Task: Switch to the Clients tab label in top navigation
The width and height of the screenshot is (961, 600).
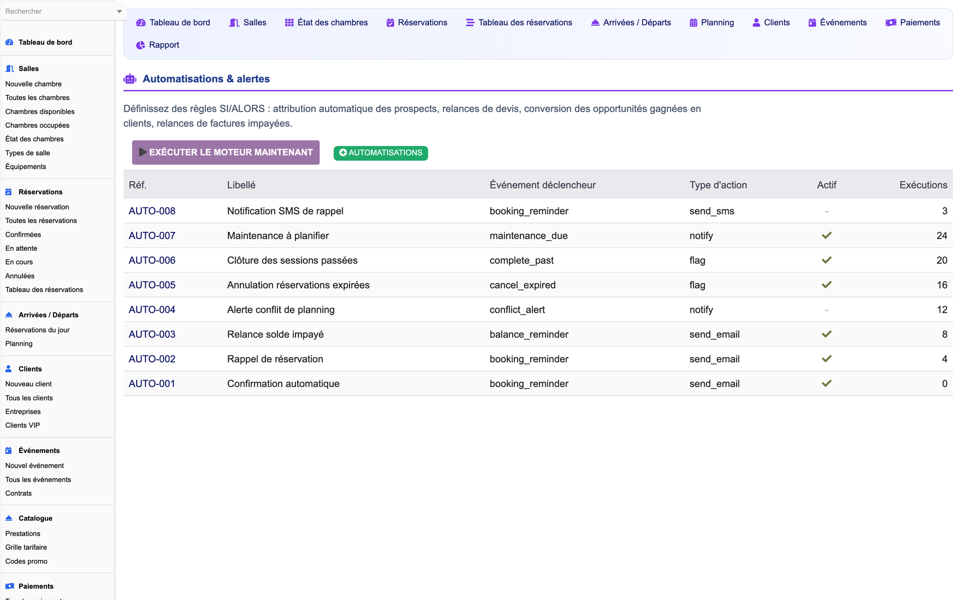Action: coord(777,23)
